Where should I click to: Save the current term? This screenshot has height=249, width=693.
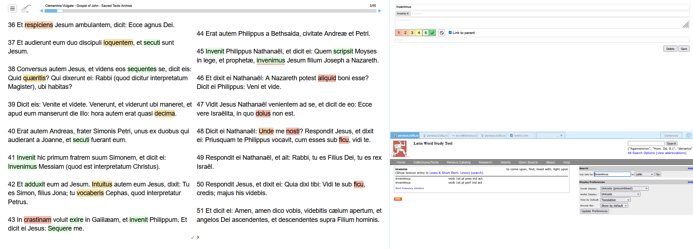(x=684, y=49)
